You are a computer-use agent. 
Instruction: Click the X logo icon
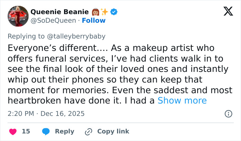pos(228,12)
